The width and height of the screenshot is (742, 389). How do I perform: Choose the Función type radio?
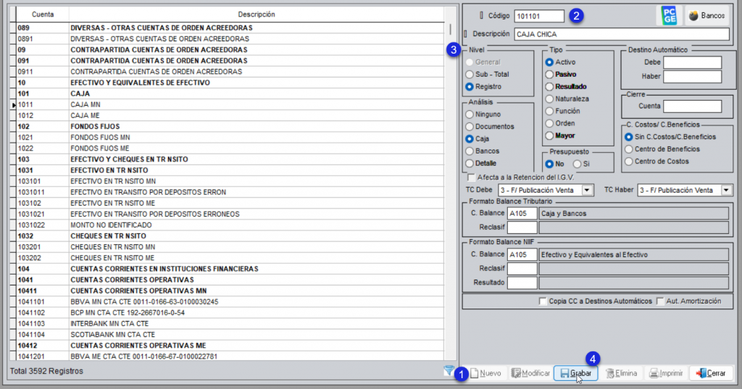(549, 112)
